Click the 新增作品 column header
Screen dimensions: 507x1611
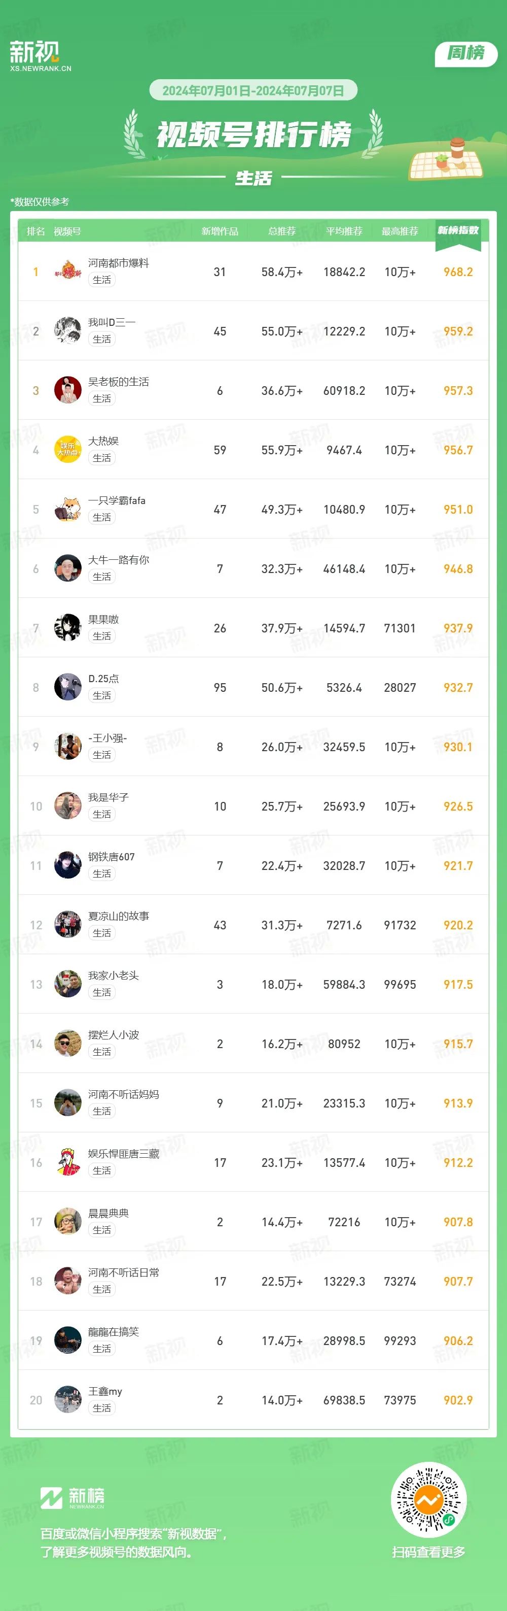[x=220, y=231]
